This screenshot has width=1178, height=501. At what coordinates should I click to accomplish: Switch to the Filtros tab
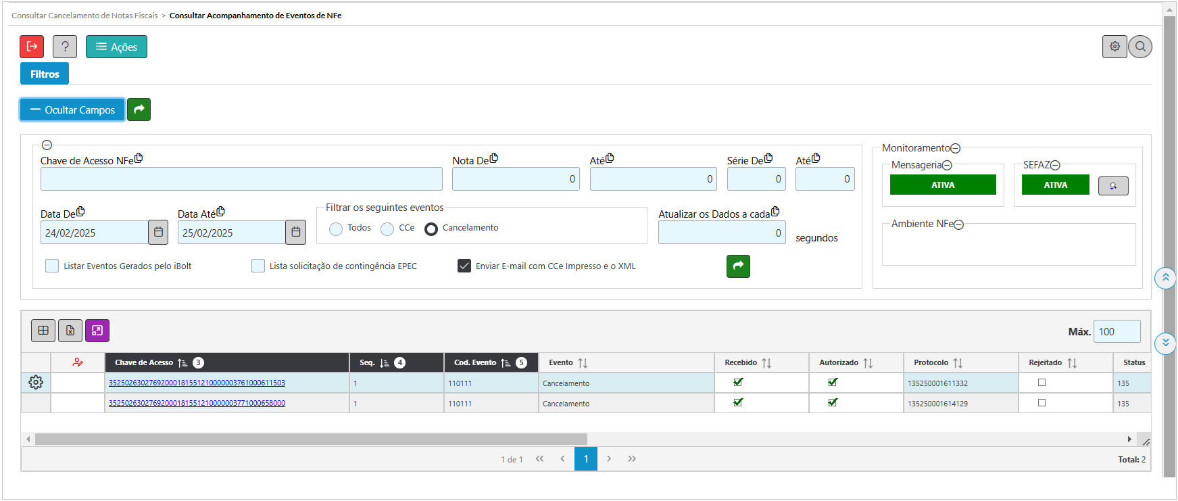[45, 74]
